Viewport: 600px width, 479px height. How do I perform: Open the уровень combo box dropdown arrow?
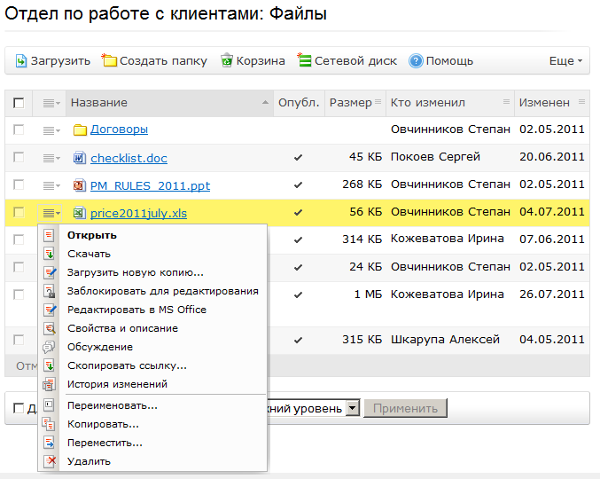tap(353, 408)
